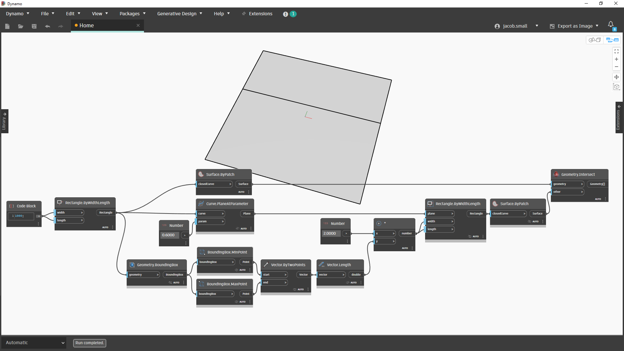
Task: Undo the last action
Action: point(47,26)
